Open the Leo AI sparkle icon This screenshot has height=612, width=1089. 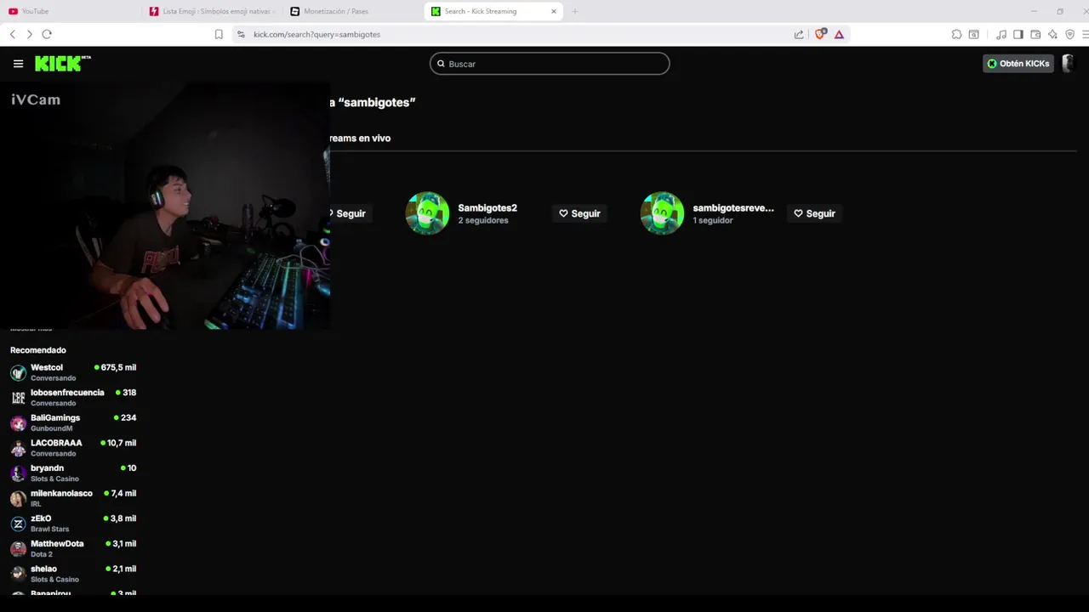(1052, 34)
